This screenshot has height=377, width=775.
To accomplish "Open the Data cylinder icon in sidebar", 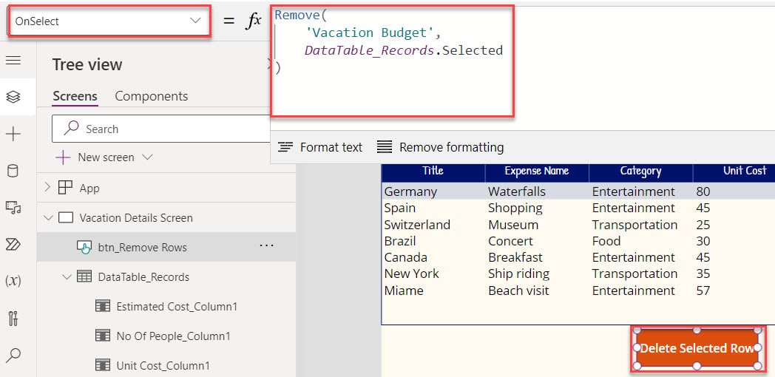I will point(13,171).
